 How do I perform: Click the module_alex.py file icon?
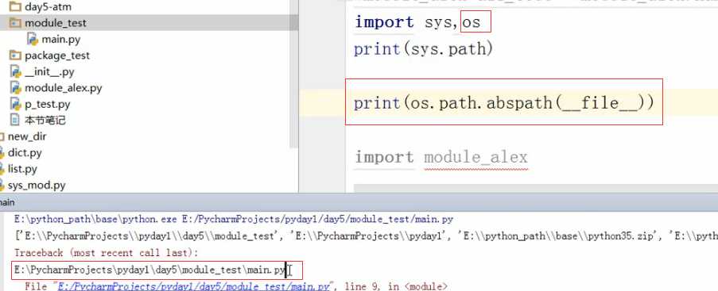point(16,88)
